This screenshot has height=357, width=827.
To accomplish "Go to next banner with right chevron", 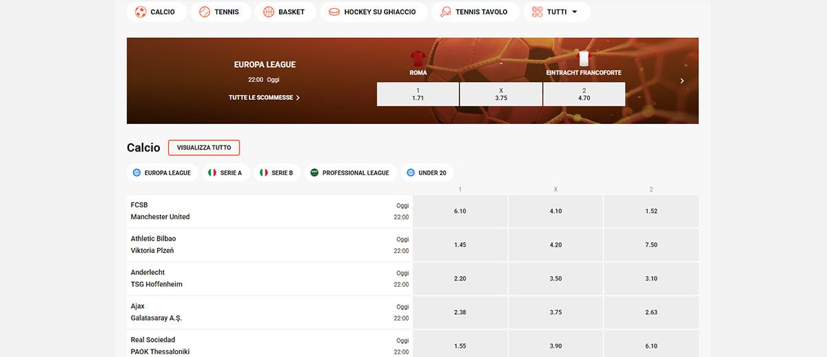I will coord(682,81).
